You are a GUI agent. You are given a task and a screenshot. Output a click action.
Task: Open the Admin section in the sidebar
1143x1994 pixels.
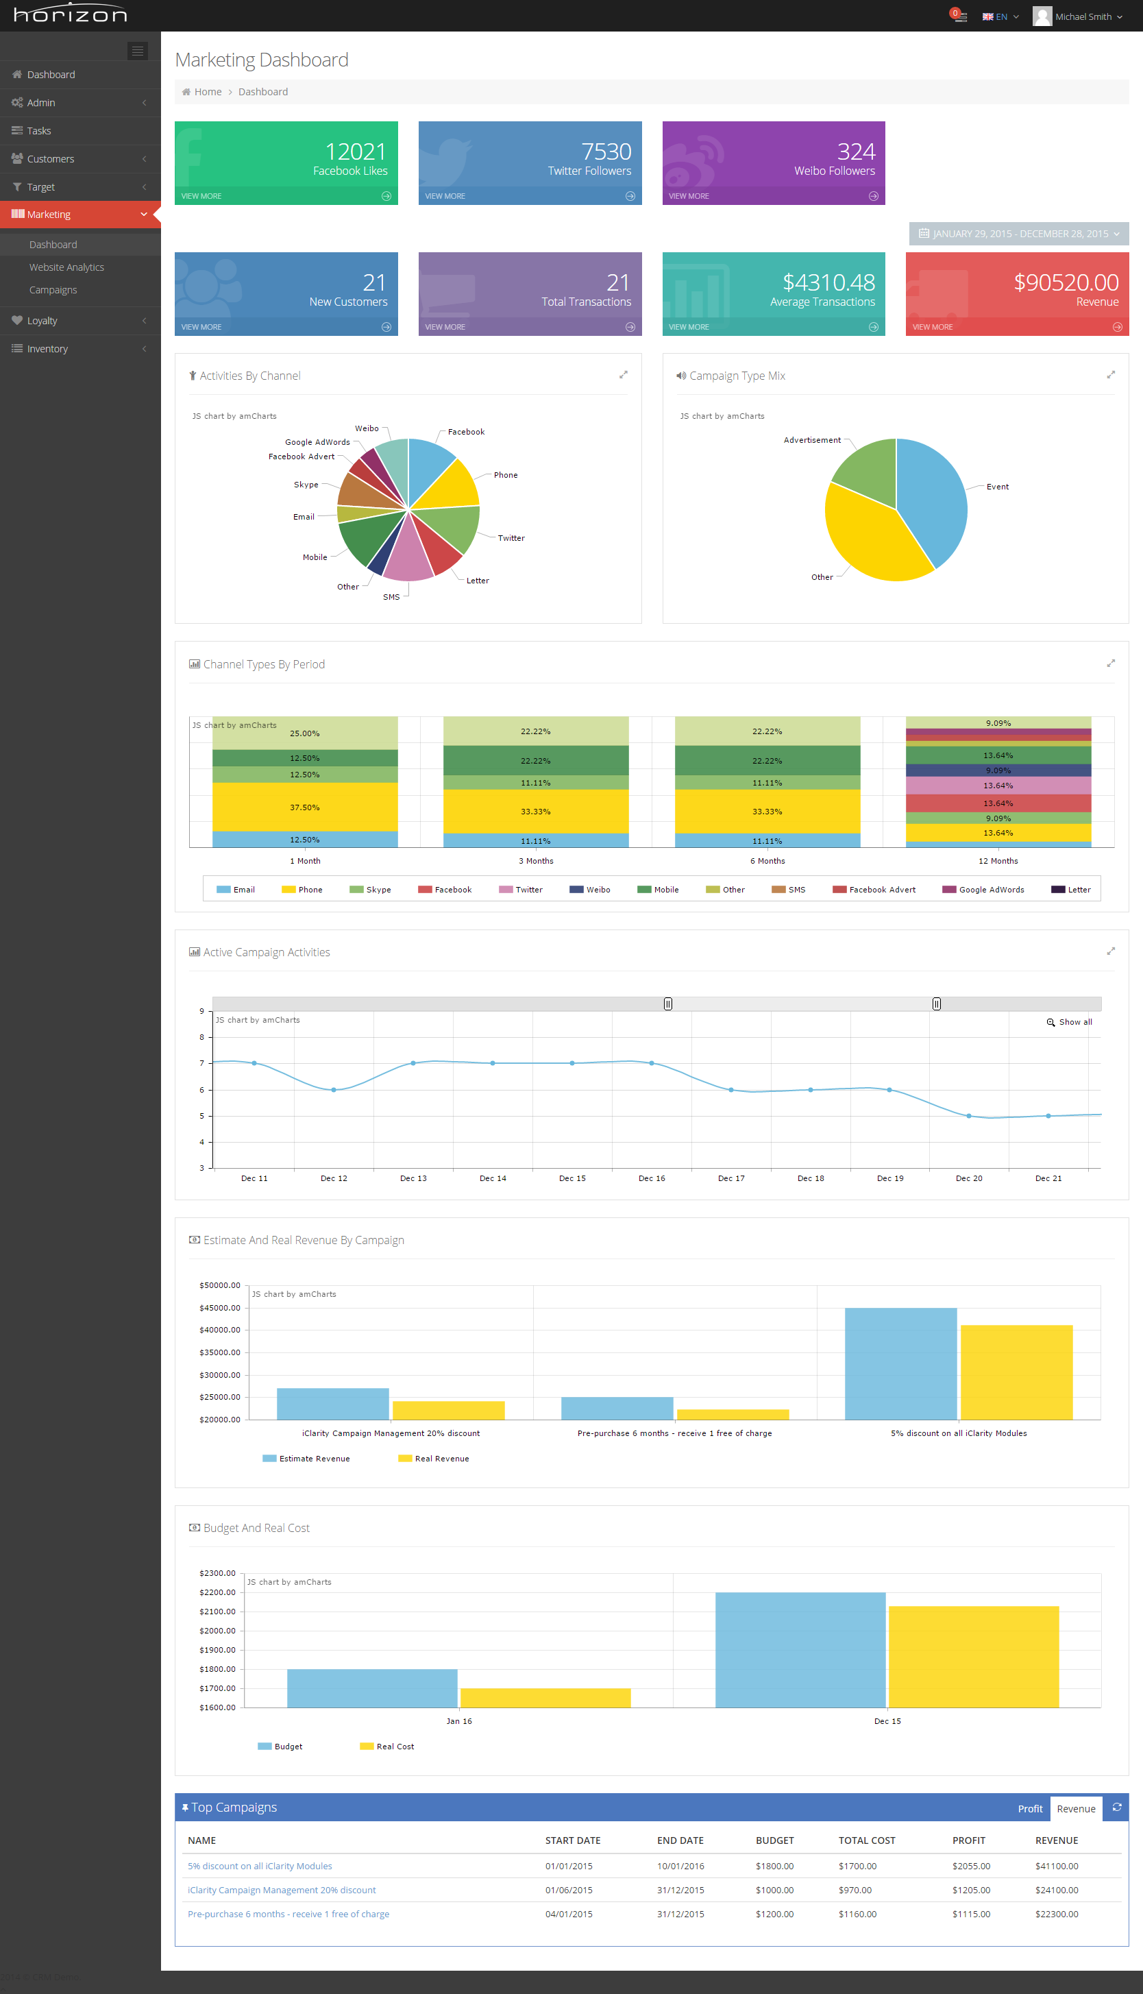pos(40,102)
